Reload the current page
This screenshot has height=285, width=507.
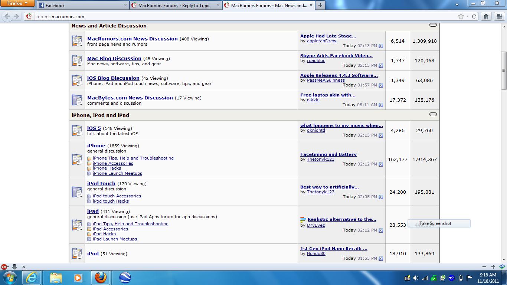pos(474,16)
